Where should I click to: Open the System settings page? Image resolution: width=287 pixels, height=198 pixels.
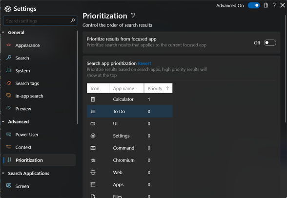(x=22, y=71)
